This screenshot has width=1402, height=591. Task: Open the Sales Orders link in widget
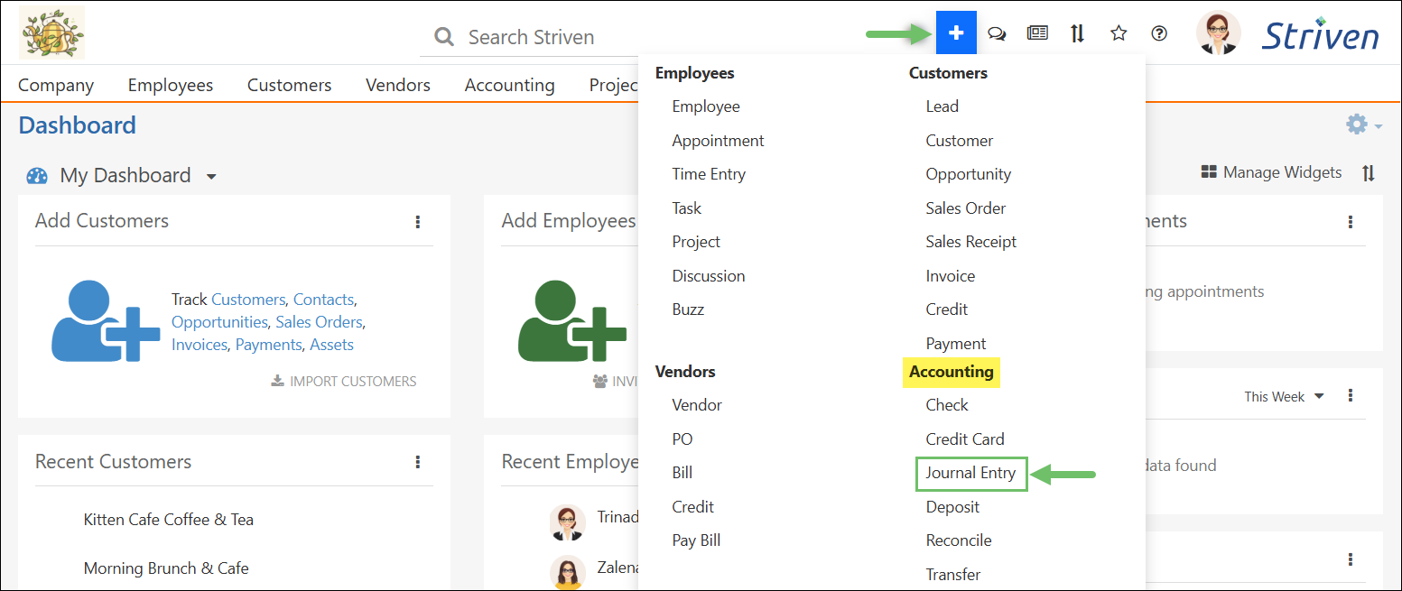coord(319,322)
